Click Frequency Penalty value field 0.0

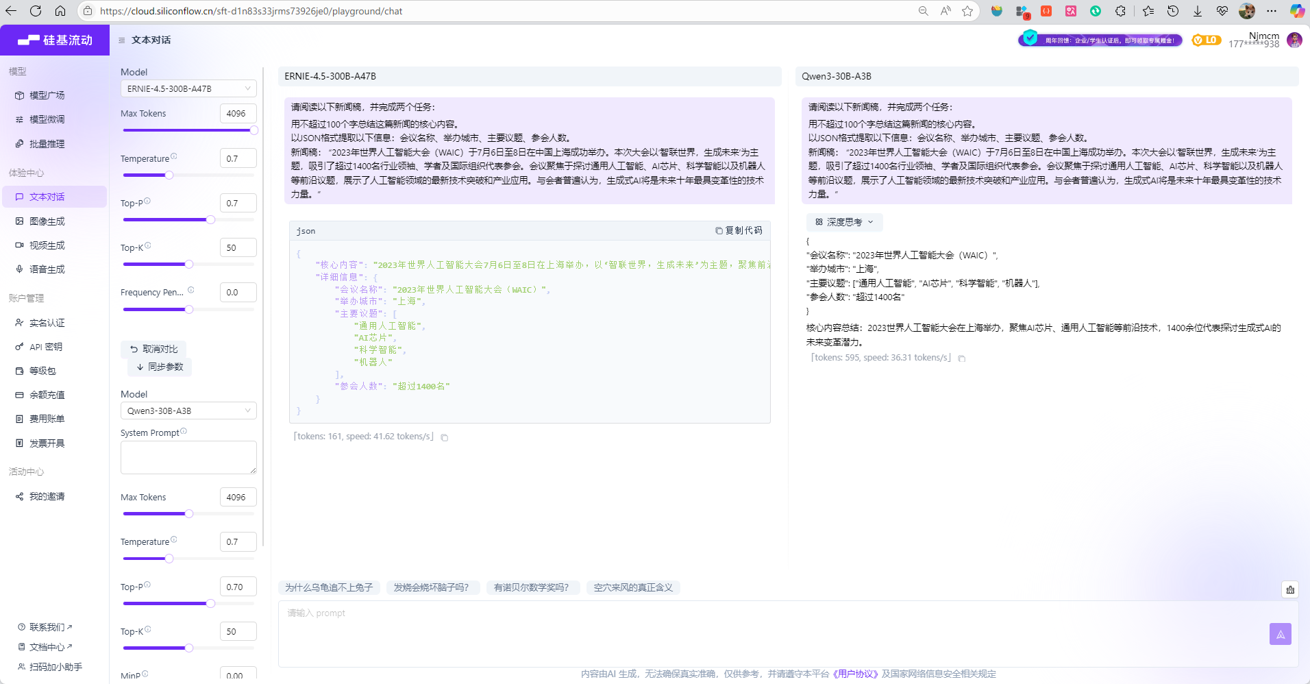(238, 292)
